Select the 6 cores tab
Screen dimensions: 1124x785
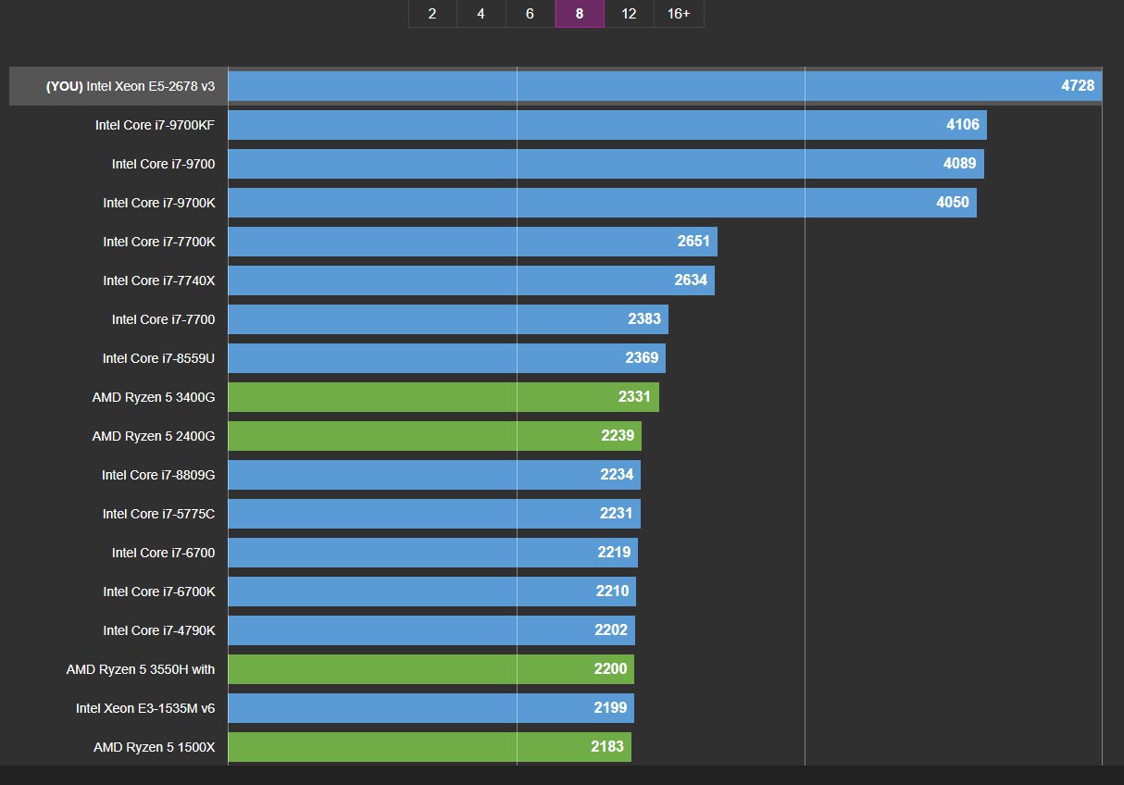[530, 14]
